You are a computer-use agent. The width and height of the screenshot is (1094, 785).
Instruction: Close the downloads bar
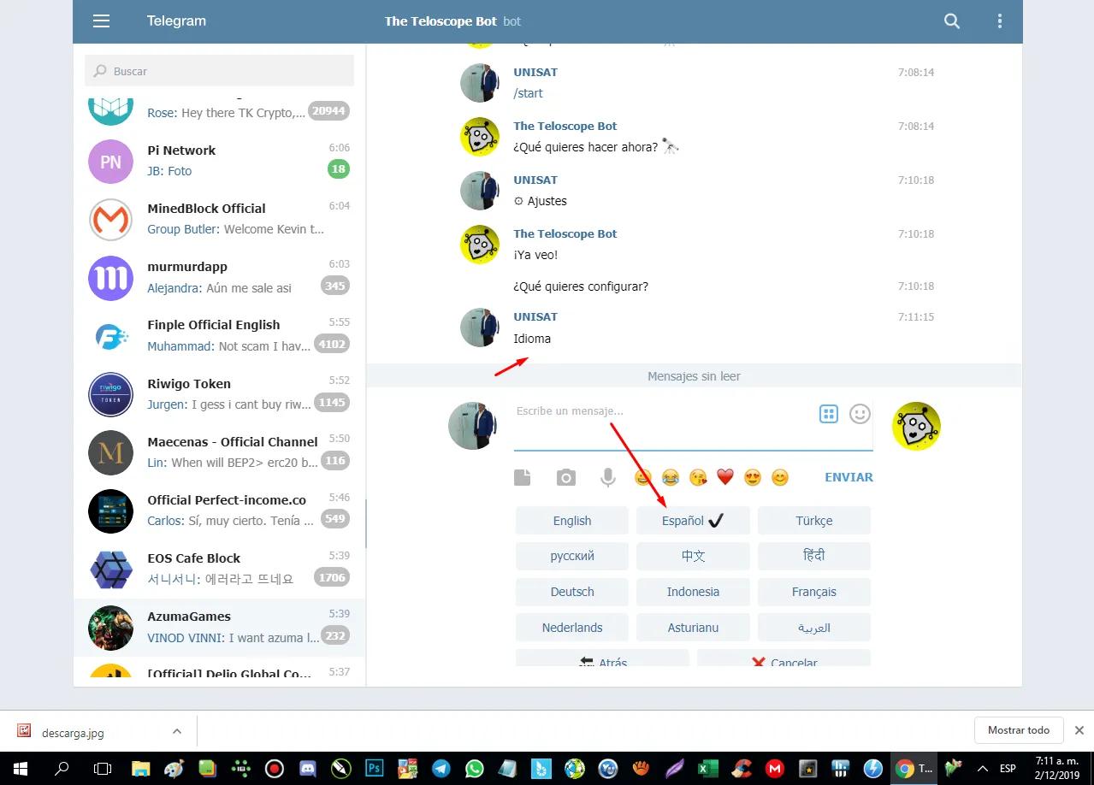tap(1079, 730)
